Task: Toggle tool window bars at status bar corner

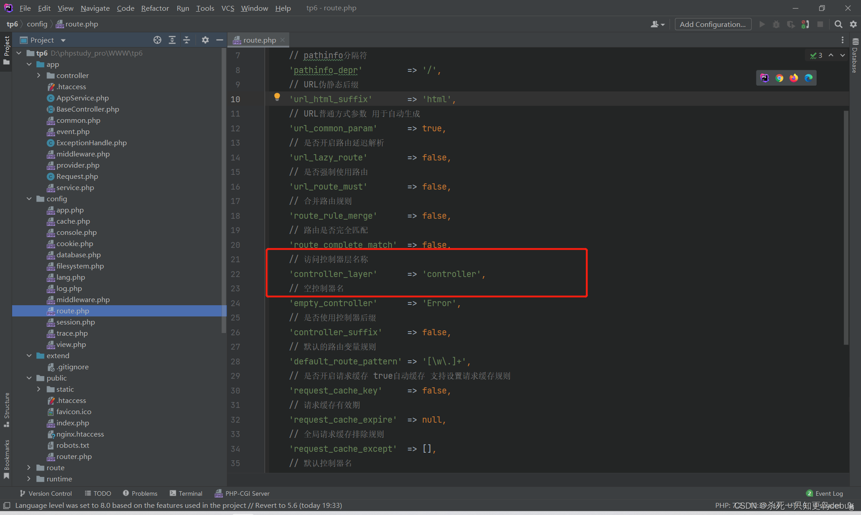Action: 6,505
